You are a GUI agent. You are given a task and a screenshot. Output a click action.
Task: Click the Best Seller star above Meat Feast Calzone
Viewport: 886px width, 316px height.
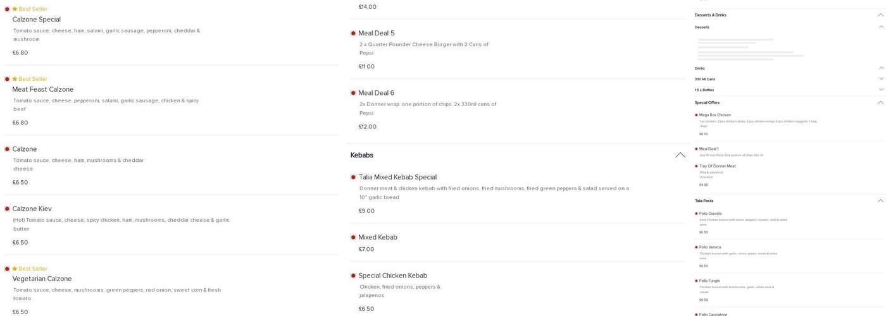pyautogui.click(x=15, y=79)
